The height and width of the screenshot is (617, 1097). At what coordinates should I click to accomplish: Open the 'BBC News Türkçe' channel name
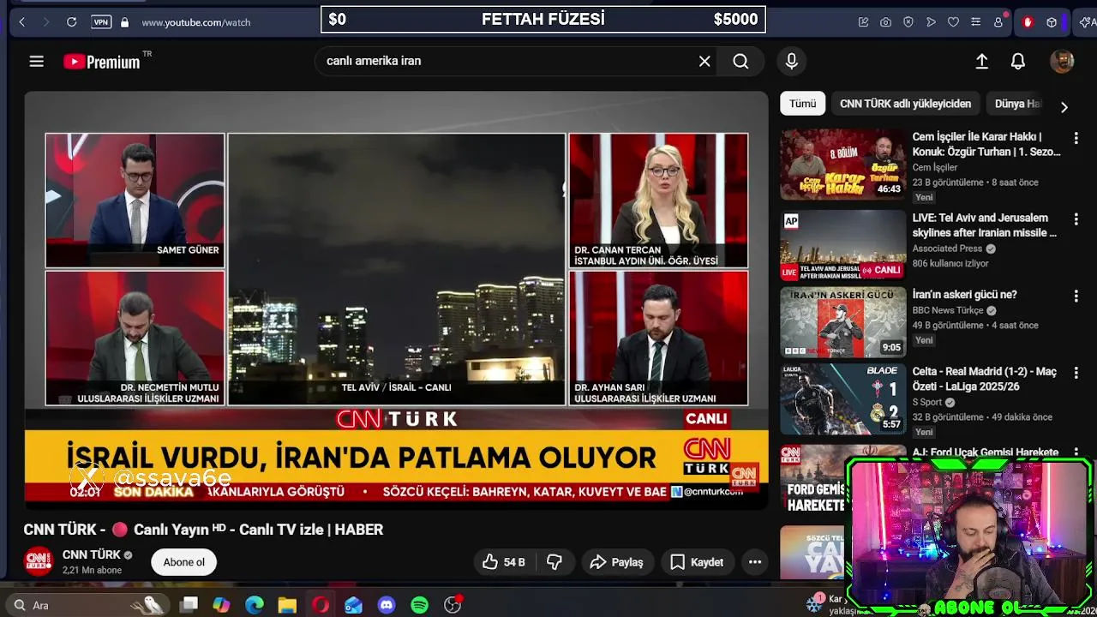948,310
